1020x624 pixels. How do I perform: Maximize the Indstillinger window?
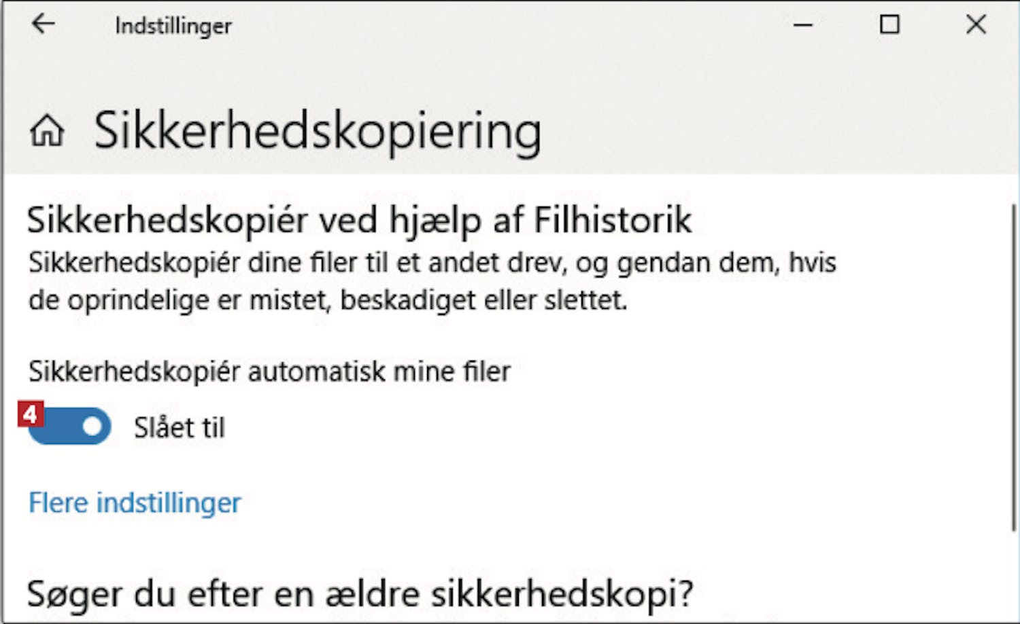(x=889, y=25)
